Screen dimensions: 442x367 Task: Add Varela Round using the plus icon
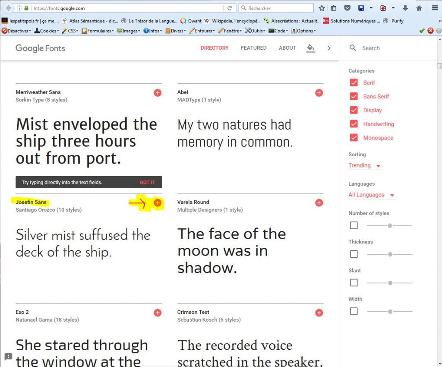[319, 203]
